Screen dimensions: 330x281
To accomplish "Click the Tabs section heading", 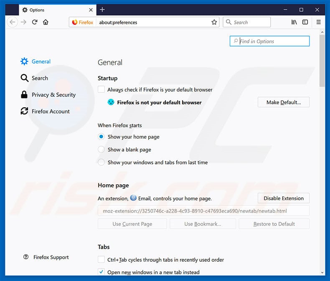I will (x=104, y=247).
